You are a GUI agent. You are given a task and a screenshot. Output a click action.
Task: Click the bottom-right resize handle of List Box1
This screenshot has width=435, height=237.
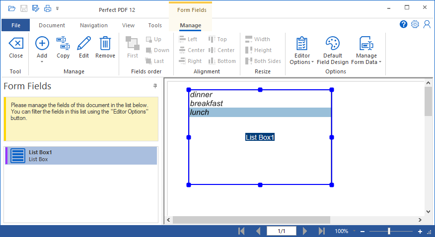point(332,185)
